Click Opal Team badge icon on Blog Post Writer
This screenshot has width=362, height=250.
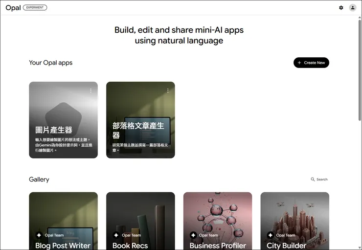(39, 235)
